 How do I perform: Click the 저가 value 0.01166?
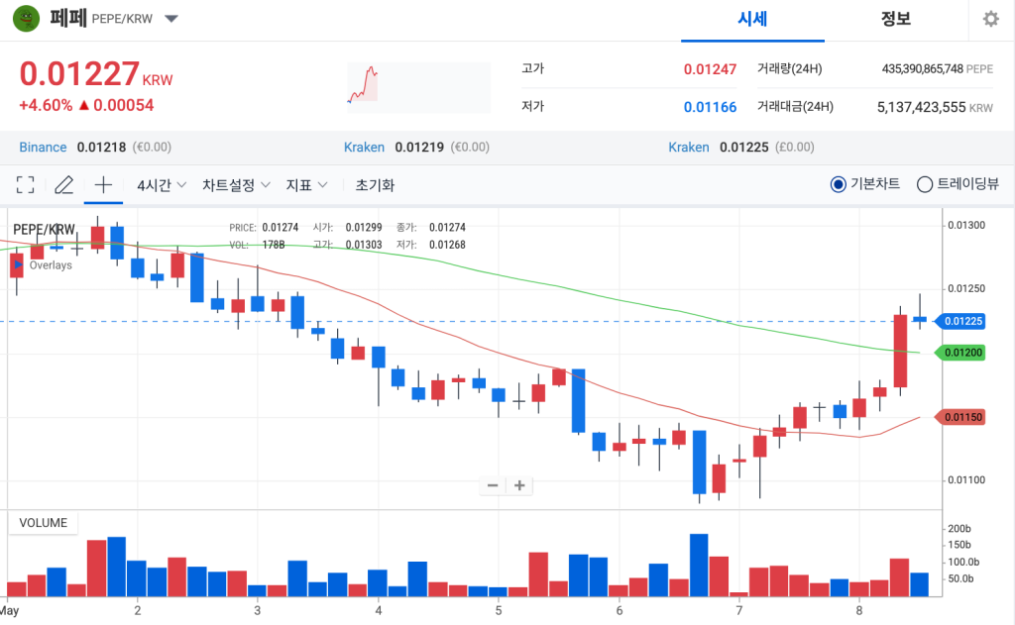tap(710, 107)
